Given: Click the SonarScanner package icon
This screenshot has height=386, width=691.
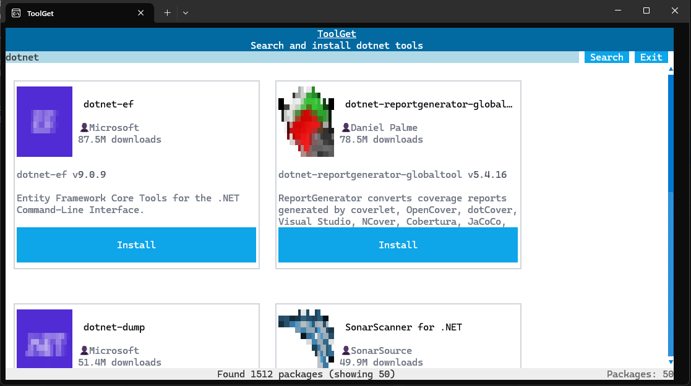Looking at the screenshot, I should coord(306,338).
